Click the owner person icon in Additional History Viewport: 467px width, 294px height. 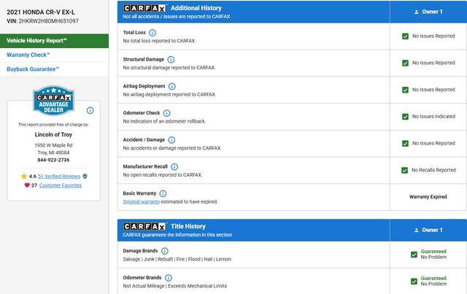417,12
